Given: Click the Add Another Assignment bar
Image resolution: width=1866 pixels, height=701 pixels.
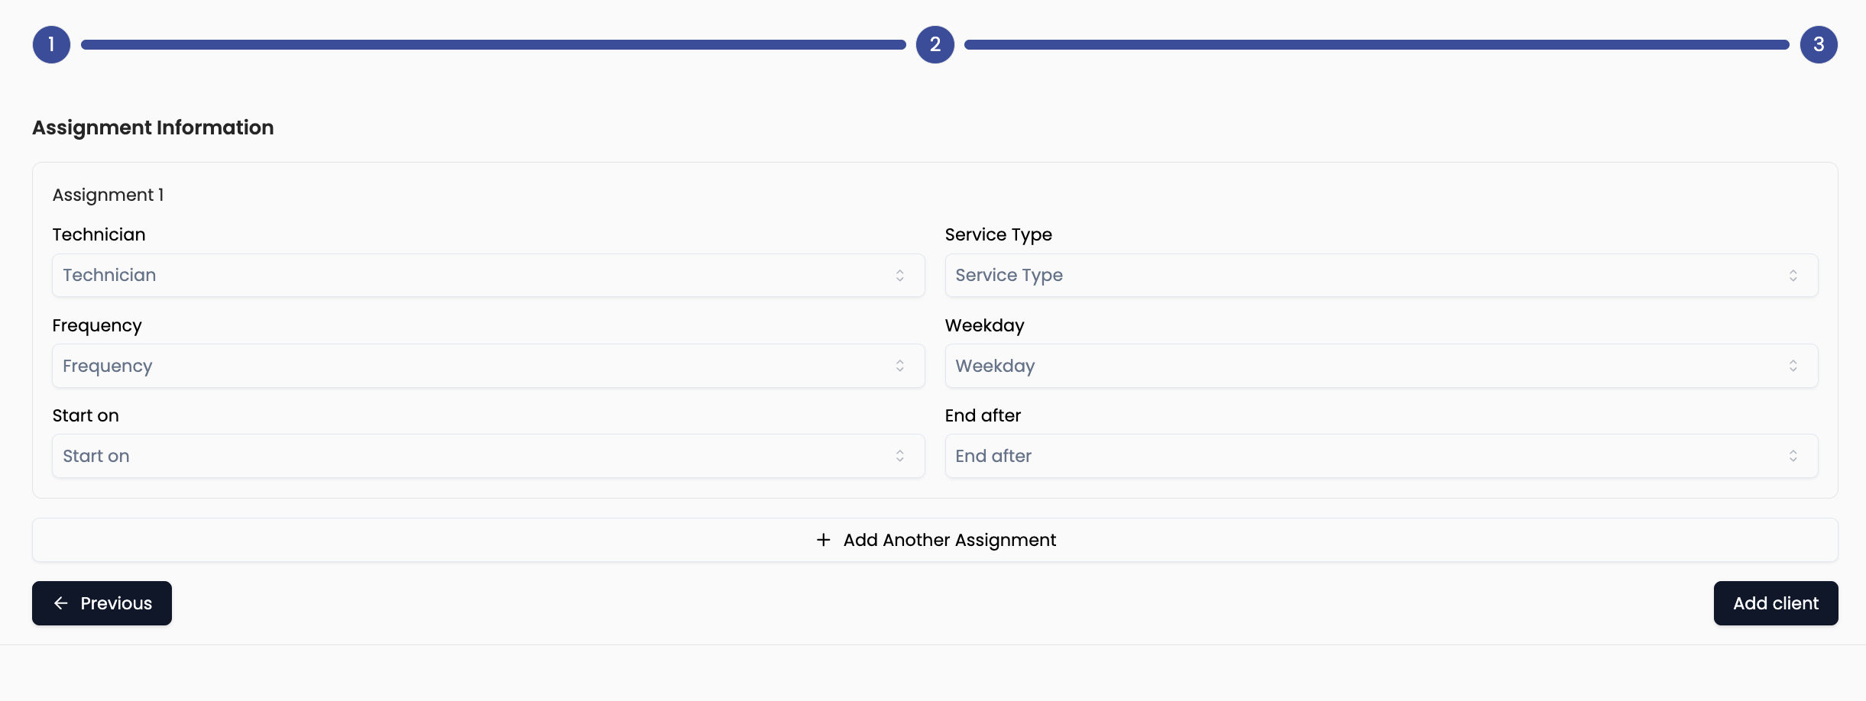Looking at the screenshot, I should tap(934, 540).
